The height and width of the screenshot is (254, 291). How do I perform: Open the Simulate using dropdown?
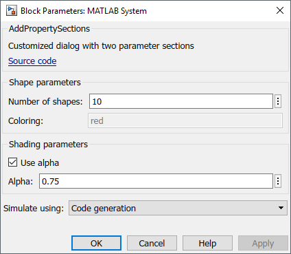(x=178, y=208)
